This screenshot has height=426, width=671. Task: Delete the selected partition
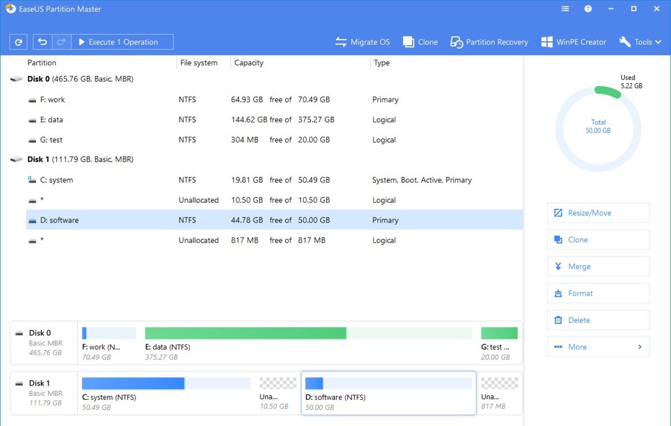598,320
